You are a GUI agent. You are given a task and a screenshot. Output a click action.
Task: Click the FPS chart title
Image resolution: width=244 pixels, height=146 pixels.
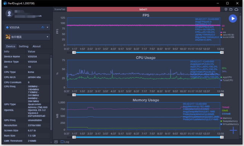pyautogui.click(x=146, y=15)
